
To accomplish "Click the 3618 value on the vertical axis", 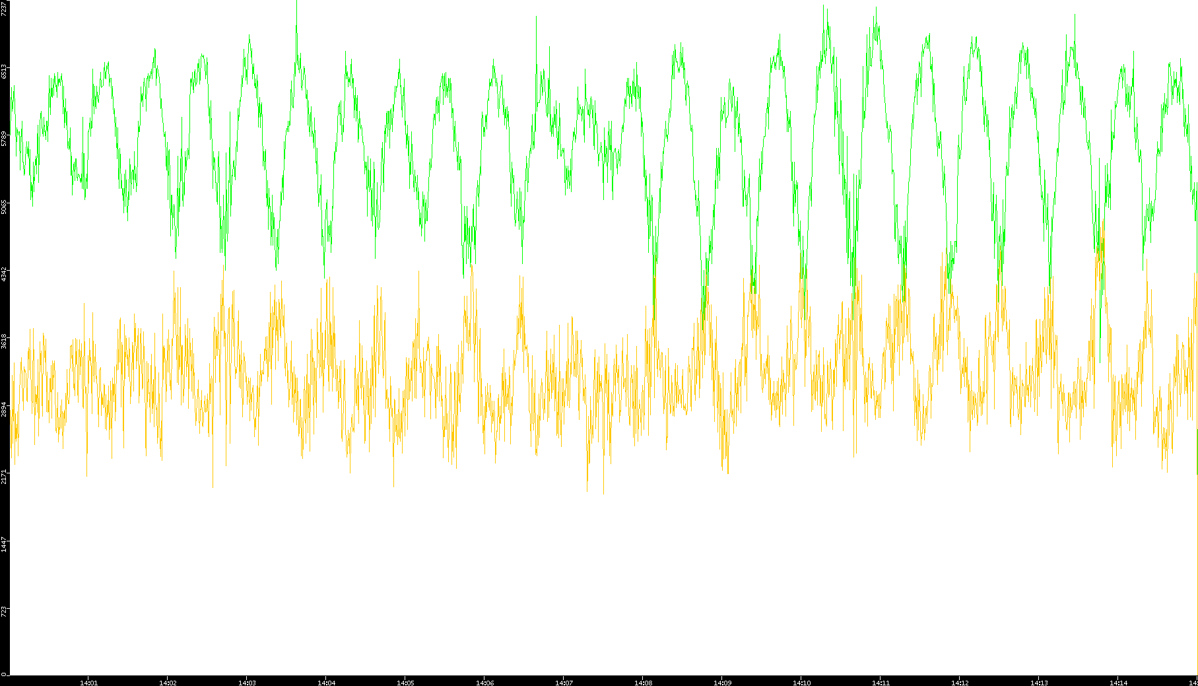I will coord(5,341).
